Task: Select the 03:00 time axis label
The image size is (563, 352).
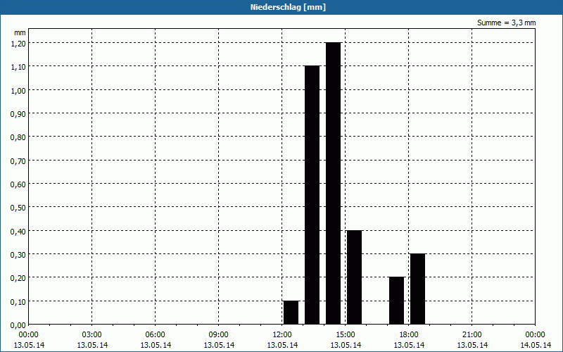Action: [92, 334]
